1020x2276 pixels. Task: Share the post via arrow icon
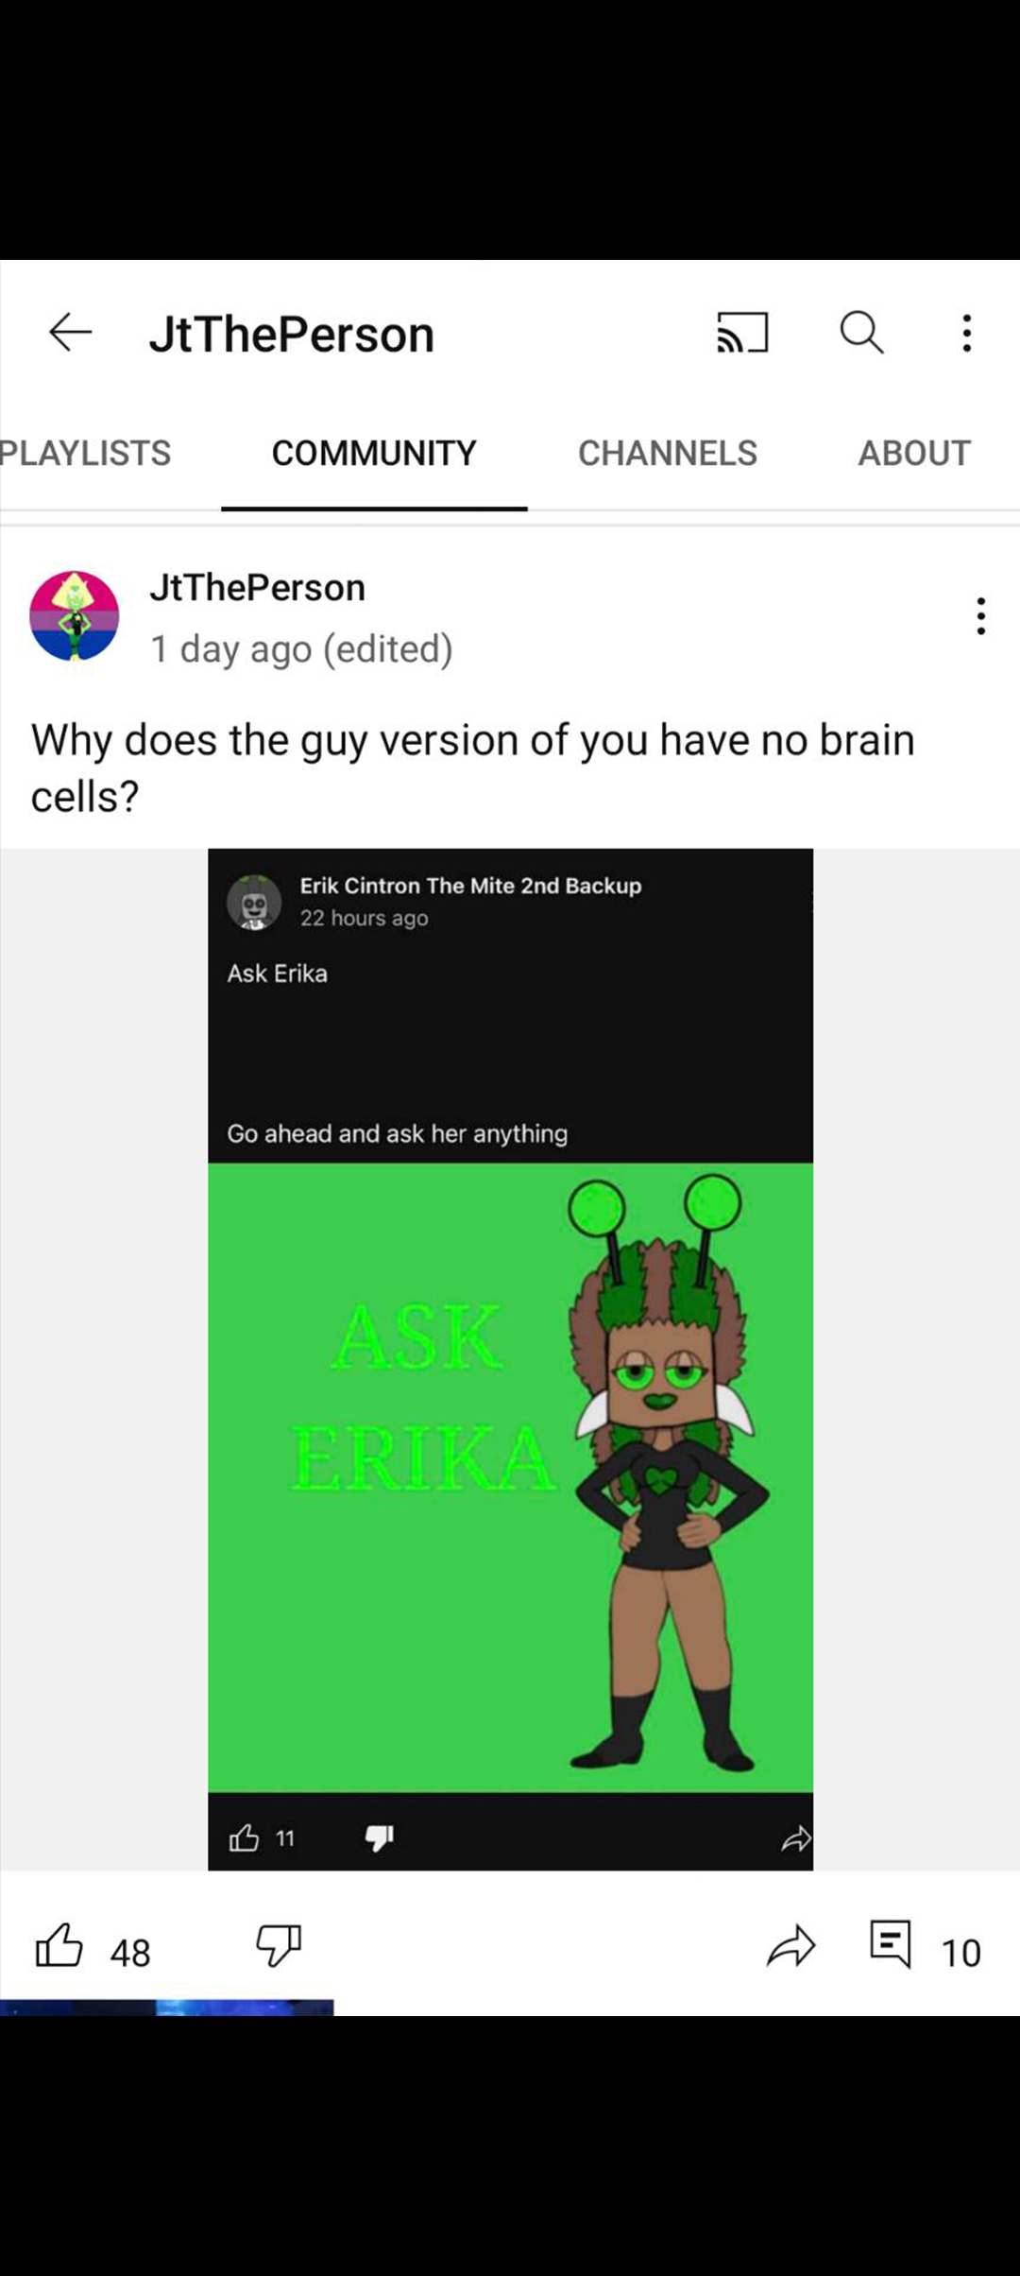coord(790,1946)
